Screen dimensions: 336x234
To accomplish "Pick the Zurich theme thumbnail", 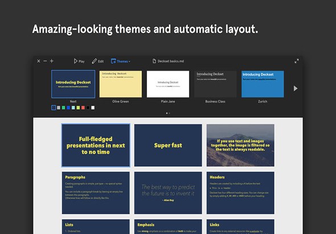I will pyautogui.click(x=263, y=84).
